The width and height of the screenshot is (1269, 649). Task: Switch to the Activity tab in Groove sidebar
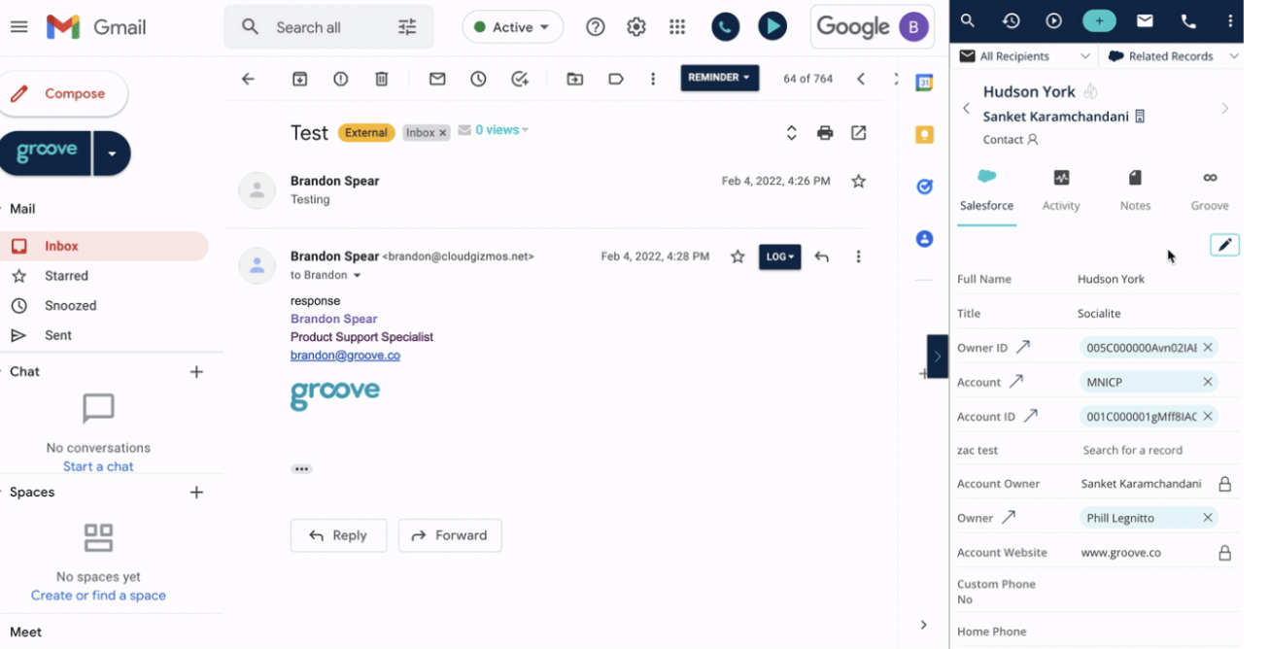[1060, 189]
